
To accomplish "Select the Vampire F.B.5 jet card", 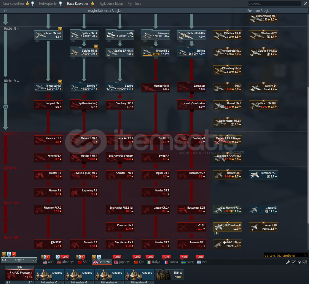I will [48, 140].
